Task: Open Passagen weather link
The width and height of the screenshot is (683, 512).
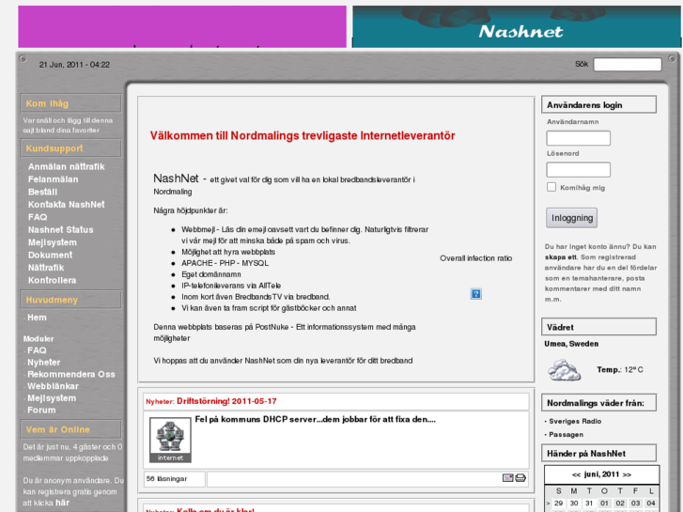Action: tap(566, 434)
